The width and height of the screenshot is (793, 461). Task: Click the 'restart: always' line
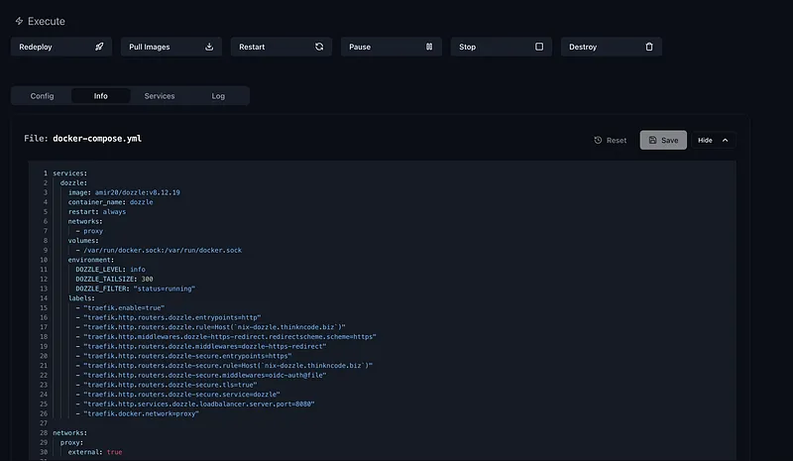(x=96, y=211)
